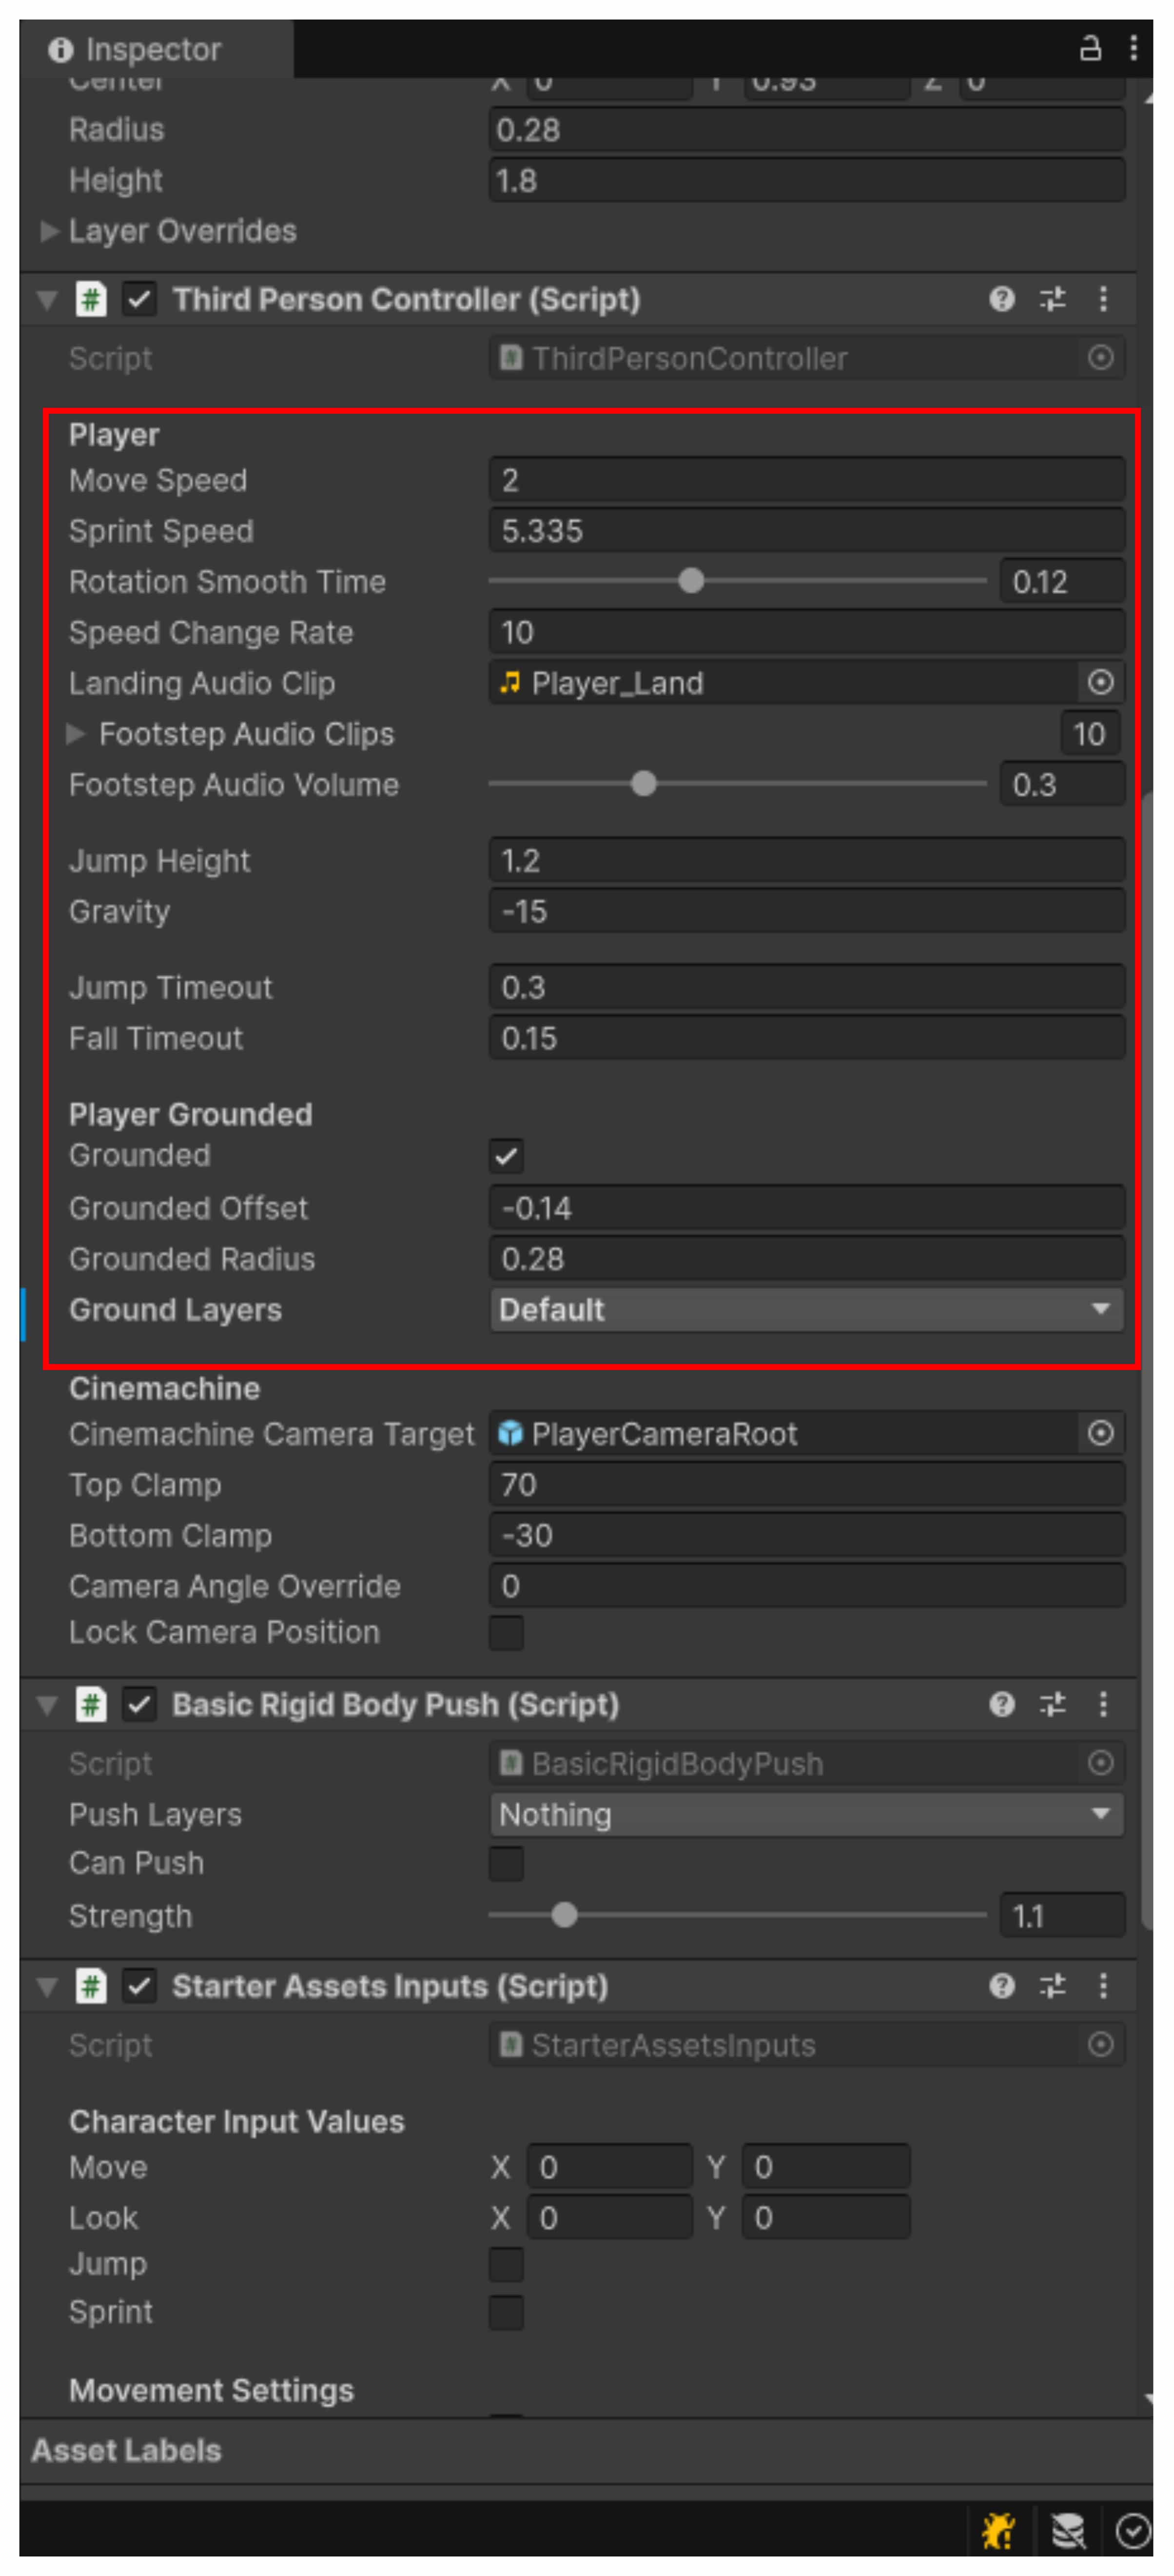1174x2576 pixels.
Task: Disable the Third Person Controller script
Action: (140, 299)
